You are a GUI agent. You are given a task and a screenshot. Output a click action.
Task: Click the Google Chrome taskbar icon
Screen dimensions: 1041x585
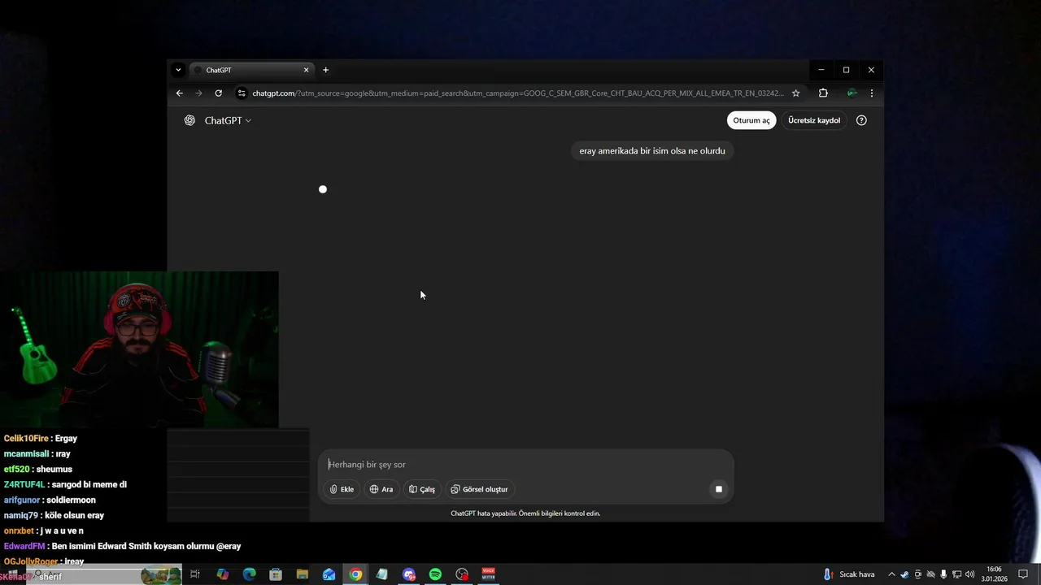[x=355, y=574]
